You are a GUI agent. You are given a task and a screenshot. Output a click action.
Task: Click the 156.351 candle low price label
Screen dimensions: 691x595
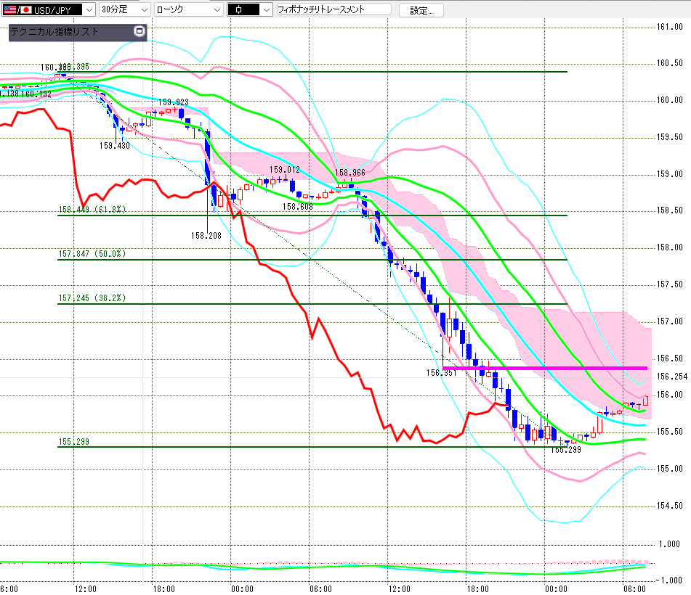click(441, 373)
